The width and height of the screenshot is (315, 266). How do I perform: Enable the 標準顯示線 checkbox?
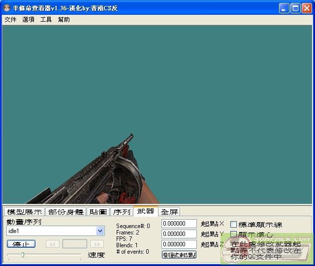pyautogui.click(x=234, y=225)
